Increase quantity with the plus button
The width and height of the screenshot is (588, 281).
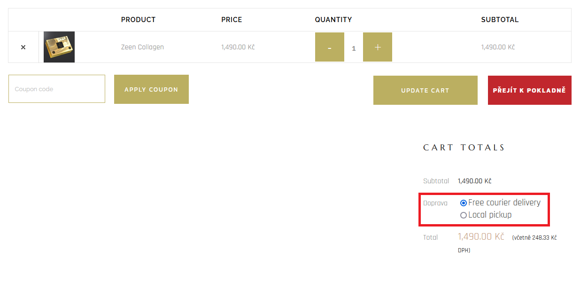378,47
